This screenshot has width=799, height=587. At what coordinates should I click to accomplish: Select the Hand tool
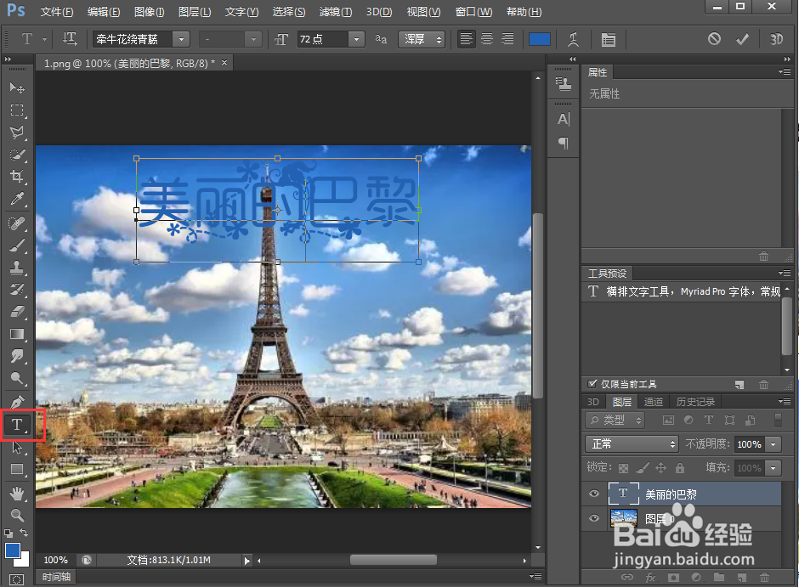[17, 493]
